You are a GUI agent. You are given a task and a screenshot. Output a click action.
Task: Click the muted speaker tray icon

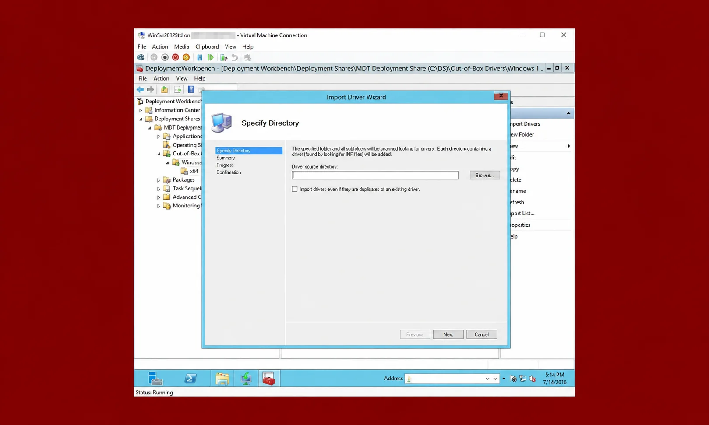click(533, 379)
